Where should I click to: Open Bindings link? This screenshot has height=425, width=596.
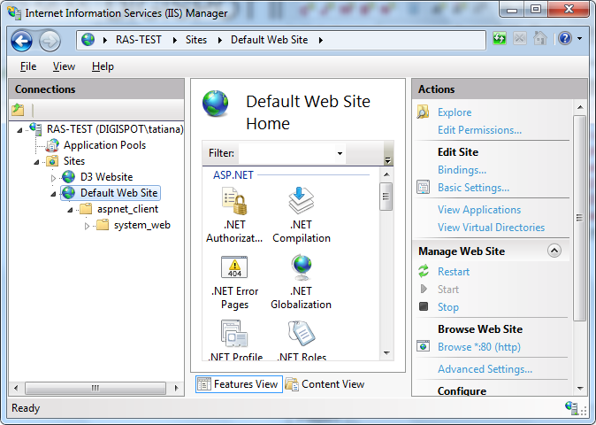462,170
